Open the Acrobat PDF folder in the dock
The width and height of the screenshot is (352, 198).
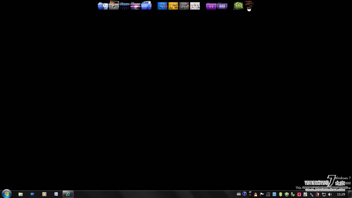point(195,5)
